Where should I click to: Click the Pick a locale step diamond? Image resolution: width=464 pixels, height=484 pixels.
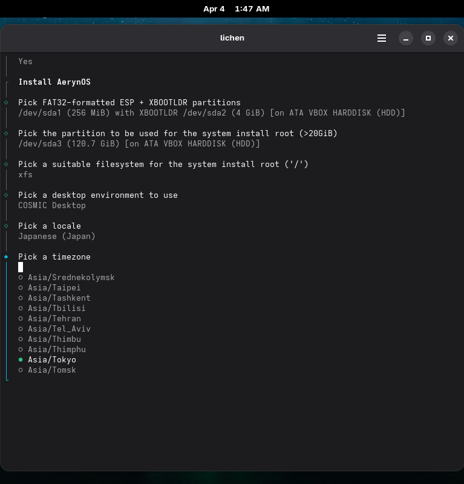click(x=6, y=226)
